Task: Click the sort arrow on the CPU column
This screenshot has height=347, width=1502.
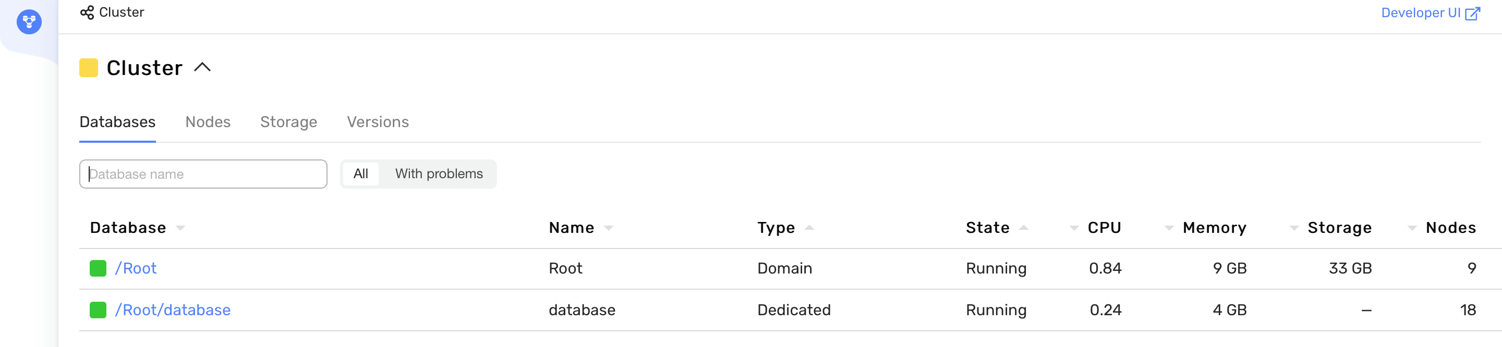Action: click(1073, 228)
